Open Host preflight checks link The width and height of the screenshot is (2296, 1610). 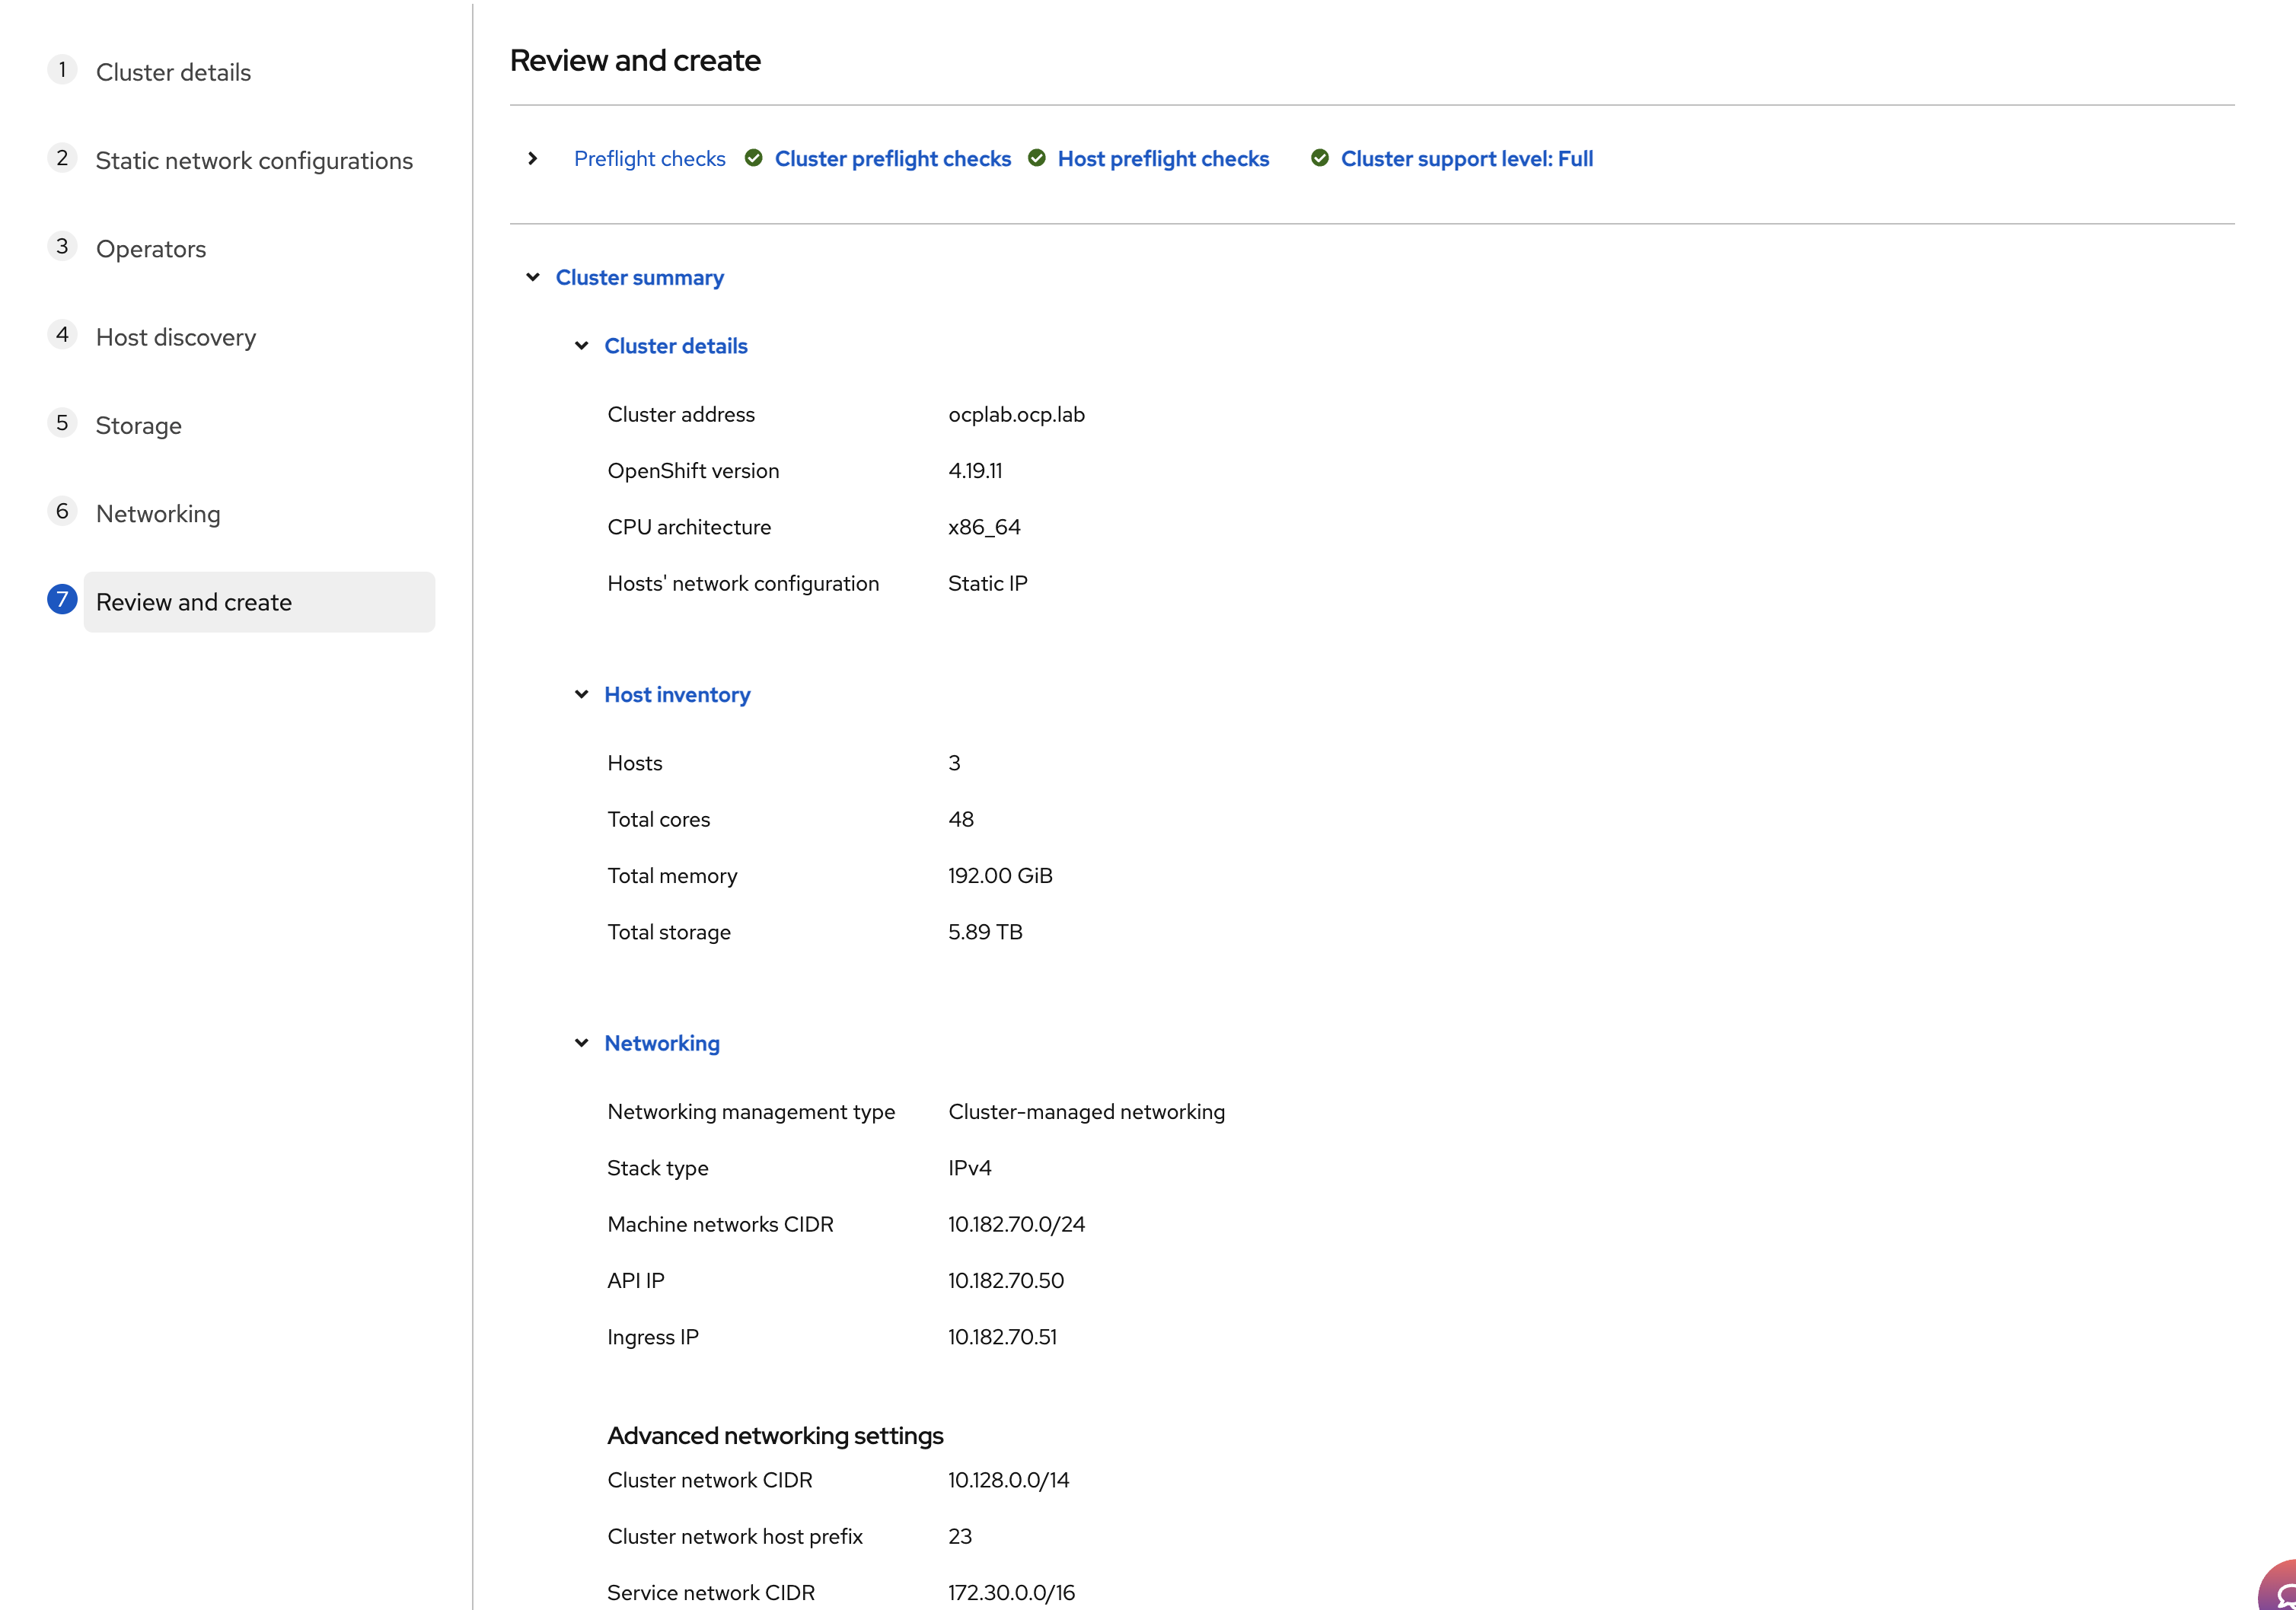pyautogui.click(x=1163, y=158)
